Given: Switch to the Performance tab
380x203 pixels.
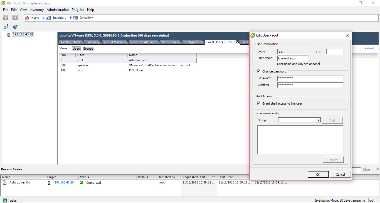Looking at the screenshot, I should click(171, 42).
